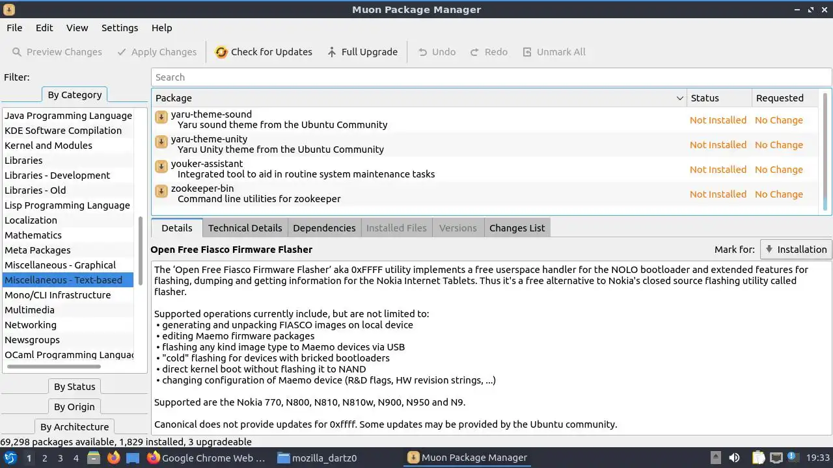The height and width of the screenshot is (468, 833).
Task: Switch to the Technical Details tab
Action: (x=245, y=228)
